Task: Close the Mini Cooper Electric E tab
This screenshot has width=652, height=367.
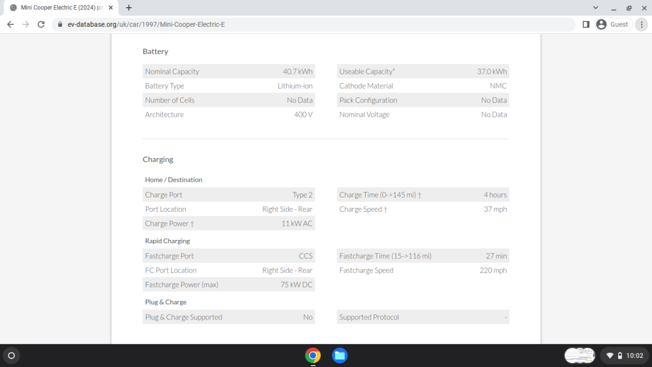Action: point(111,7)
